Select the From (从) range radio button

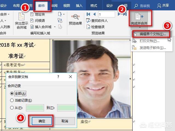(x=12, y=108)
